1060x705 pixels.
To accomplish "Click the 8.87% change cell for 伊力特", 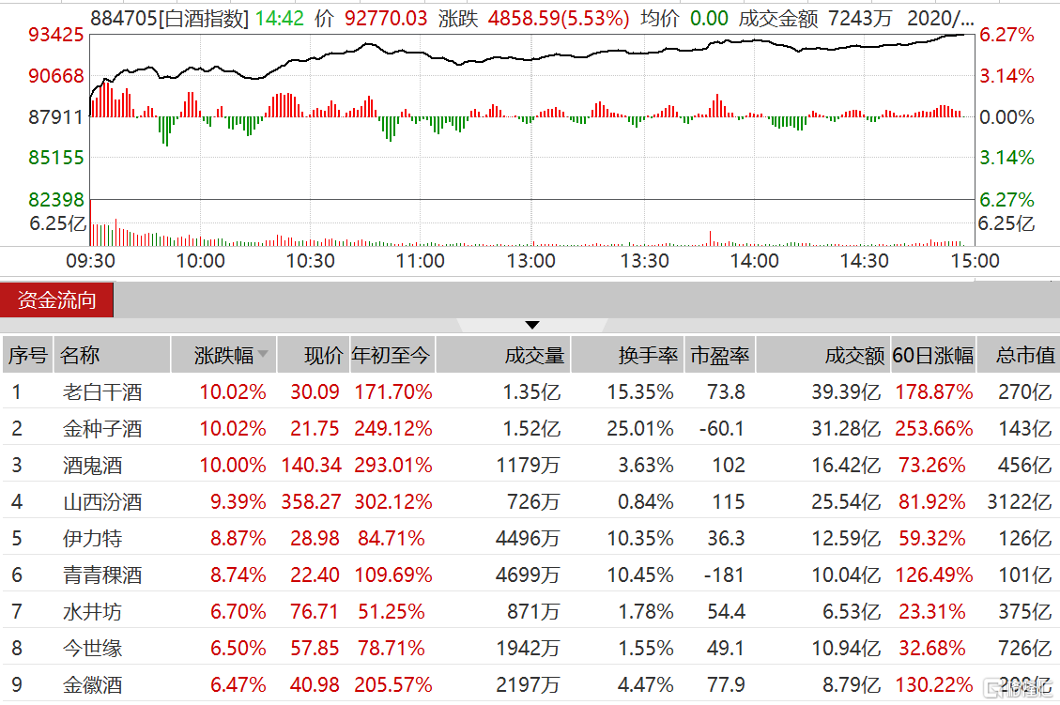I will [238, 539].
